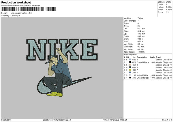The width and height of the screenshot is (173, 122).
Task: Click the Max Jump value 6.9 mm
Action: 141,49
